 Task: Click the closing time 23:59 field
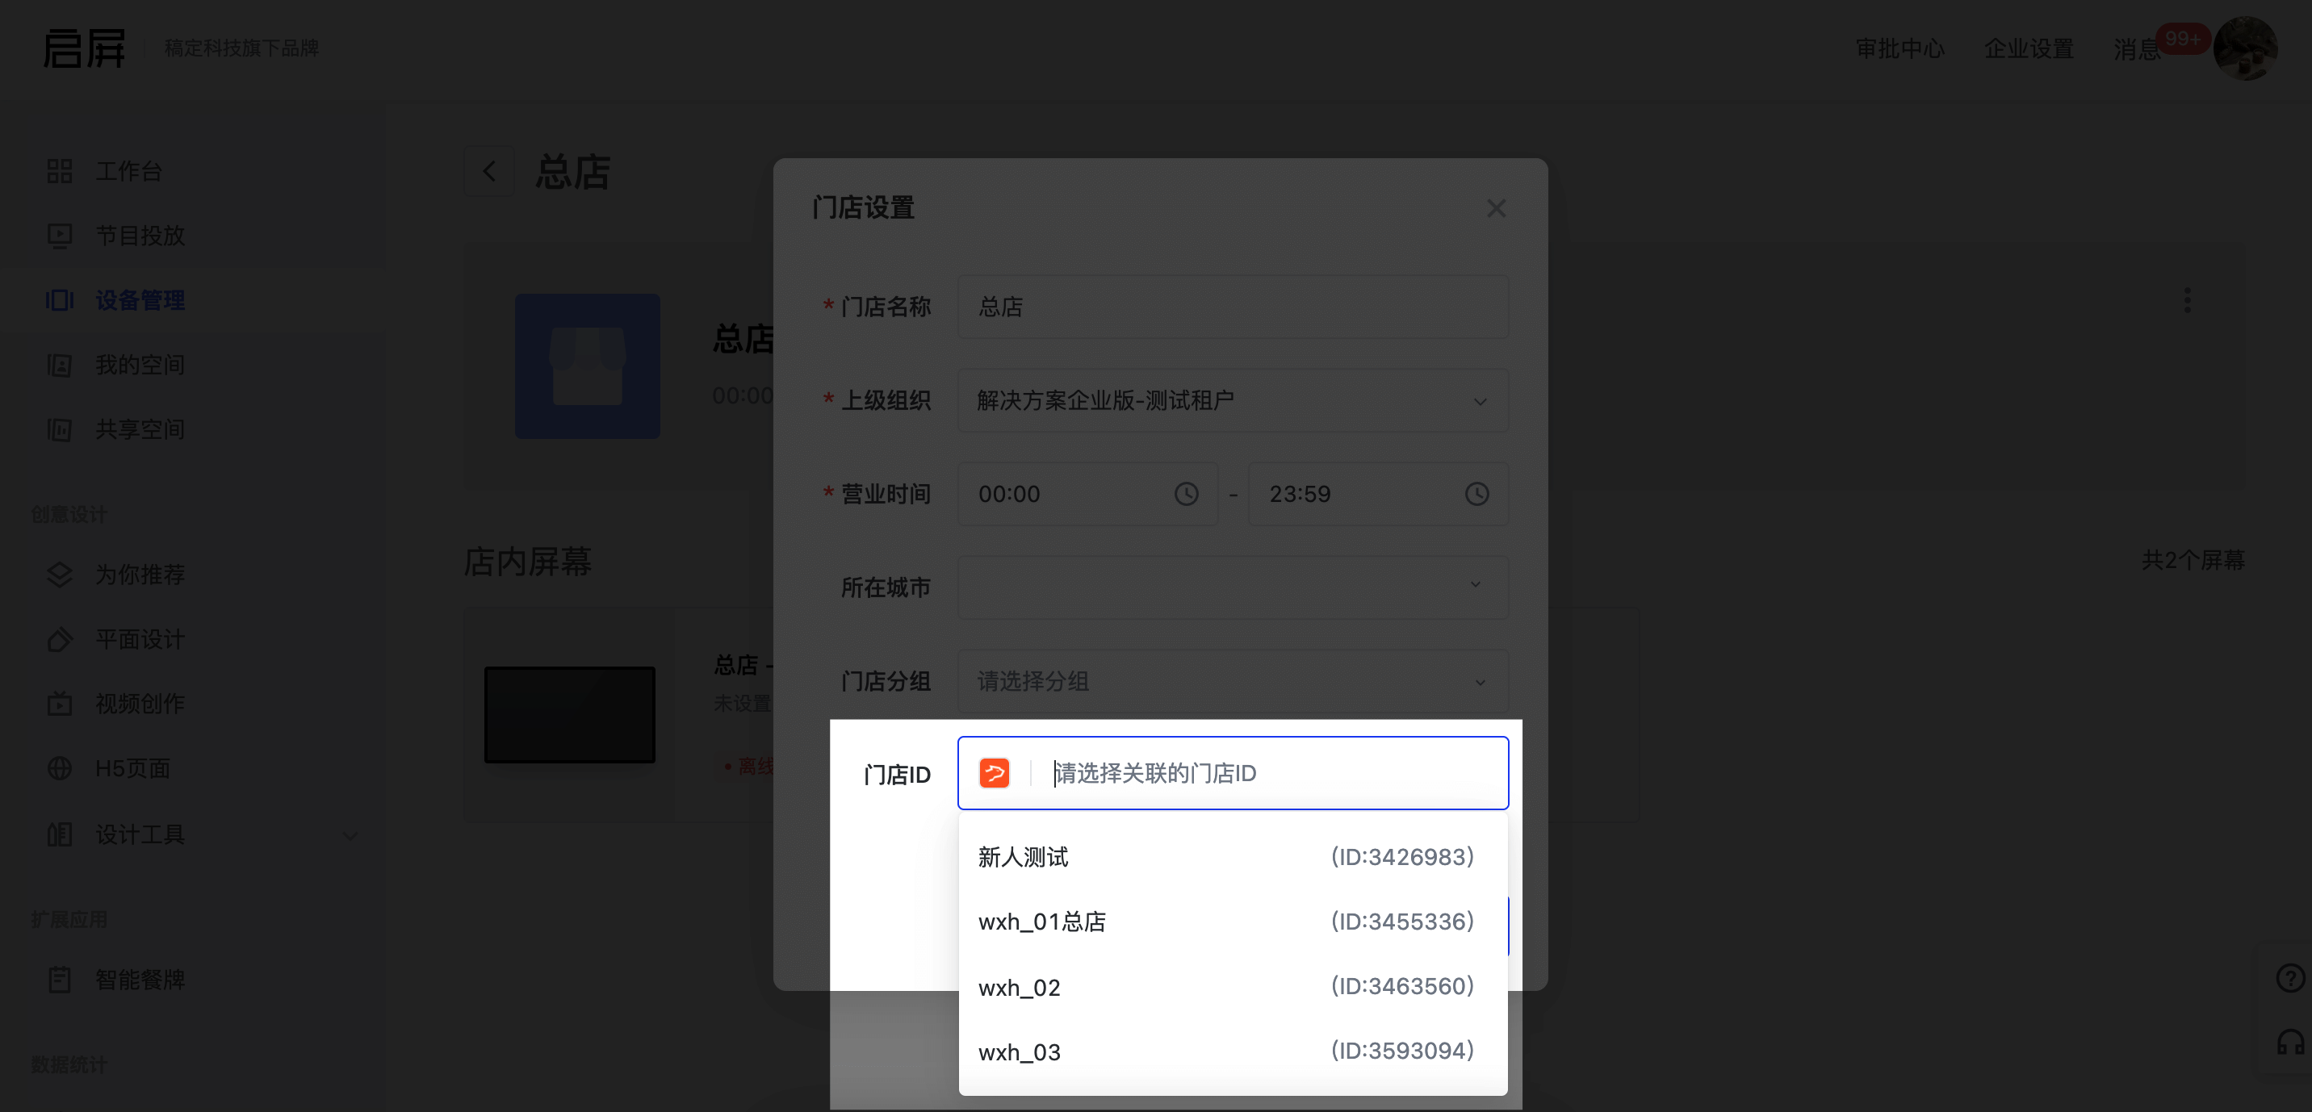click(x=1378, y=494)
